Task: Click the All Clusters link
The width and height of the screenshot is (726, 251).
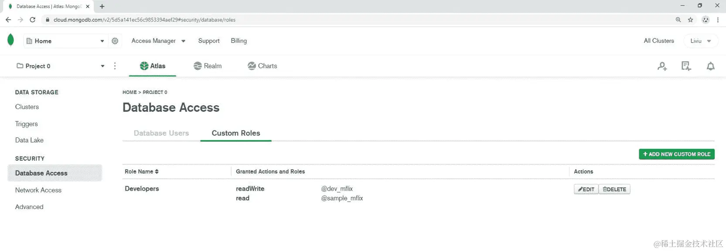Action: [x=659, y=41]
